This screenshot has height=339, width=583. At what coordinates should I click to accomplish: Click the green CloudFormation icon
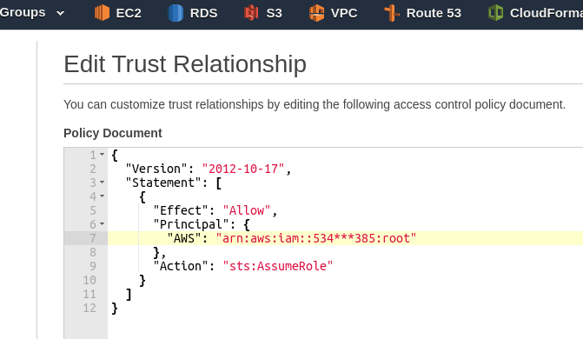pyautogui.click(x=495, y=13)
